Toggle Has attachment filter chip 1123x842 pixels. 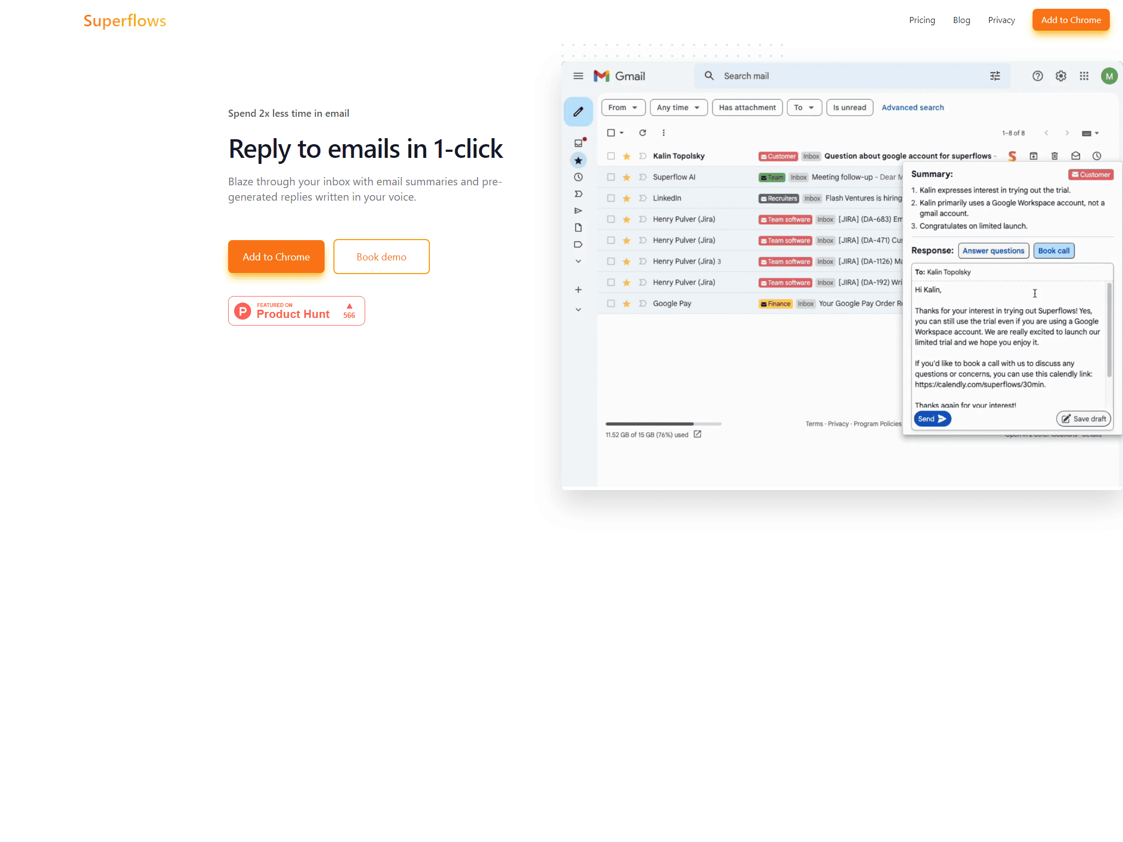coord(747,107)
